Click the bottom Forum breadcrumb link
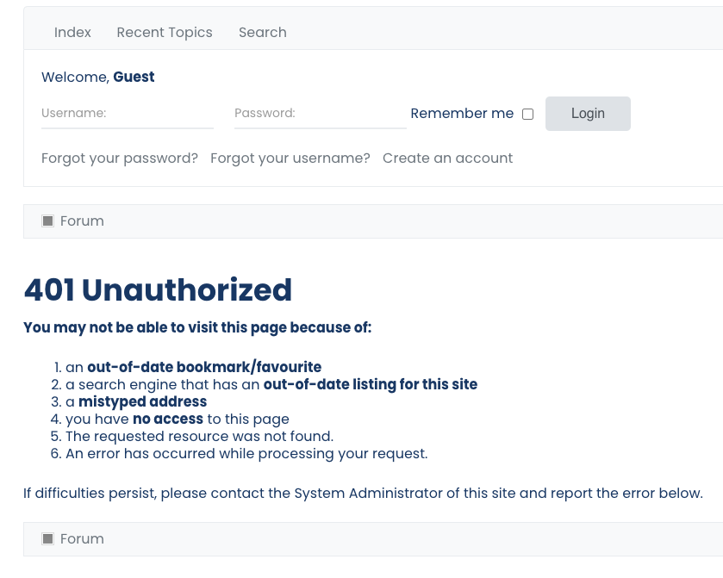The height and width of the screenshot is (578, 723). 82,538
